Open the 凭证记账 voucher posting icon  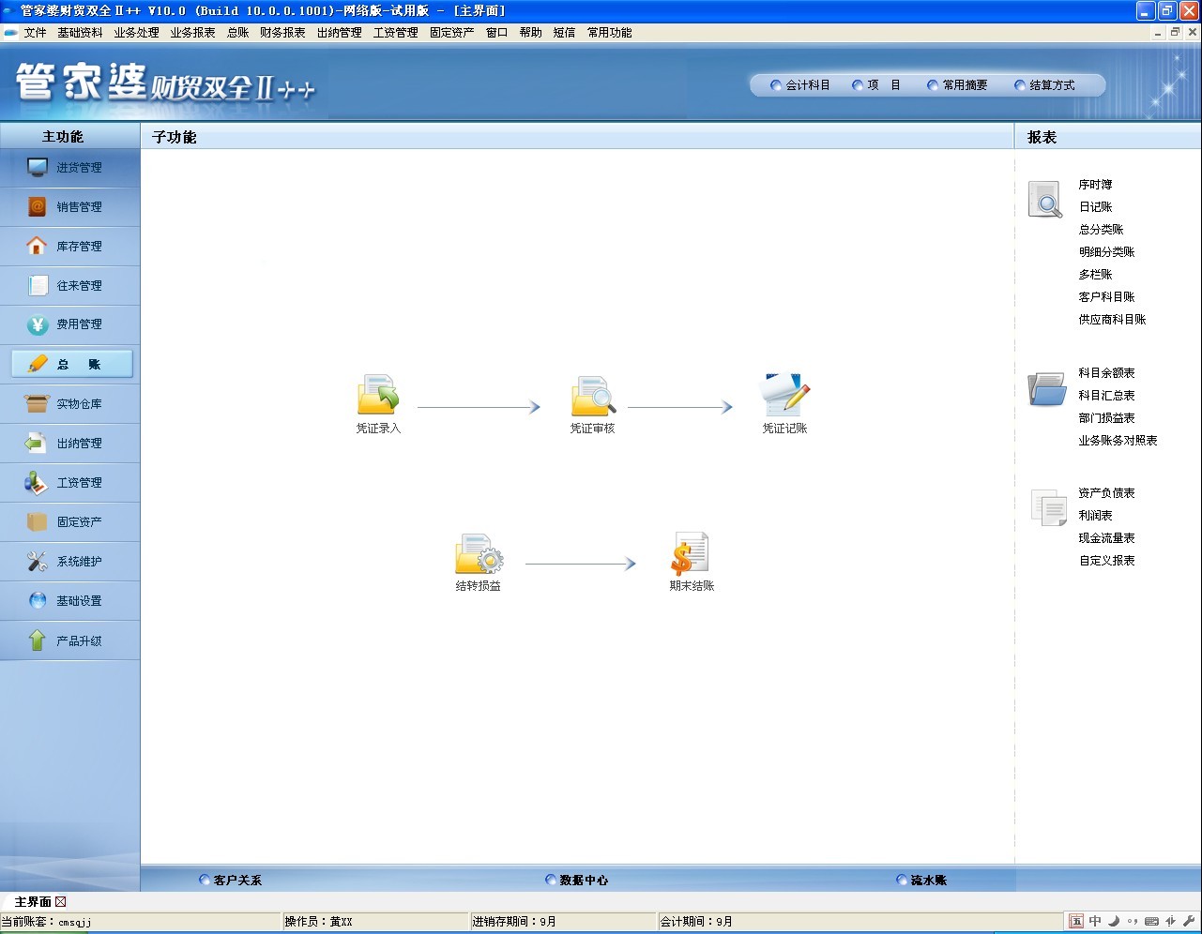coord(784,395)
